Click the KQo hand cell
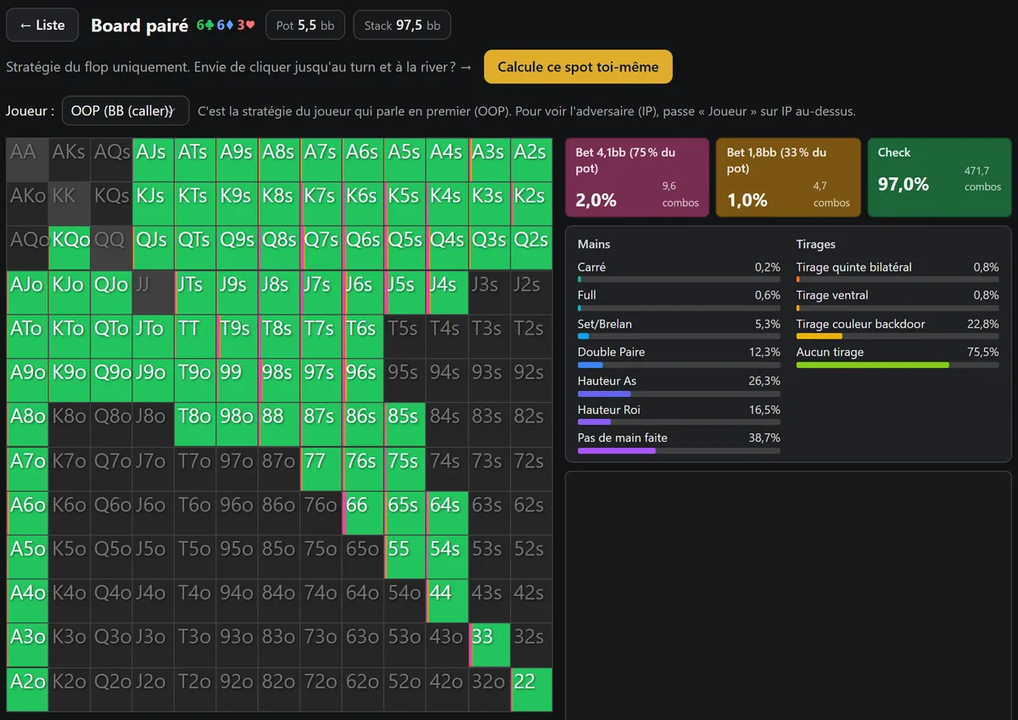The image size is (1018, 720). click(x=69, y=248)
